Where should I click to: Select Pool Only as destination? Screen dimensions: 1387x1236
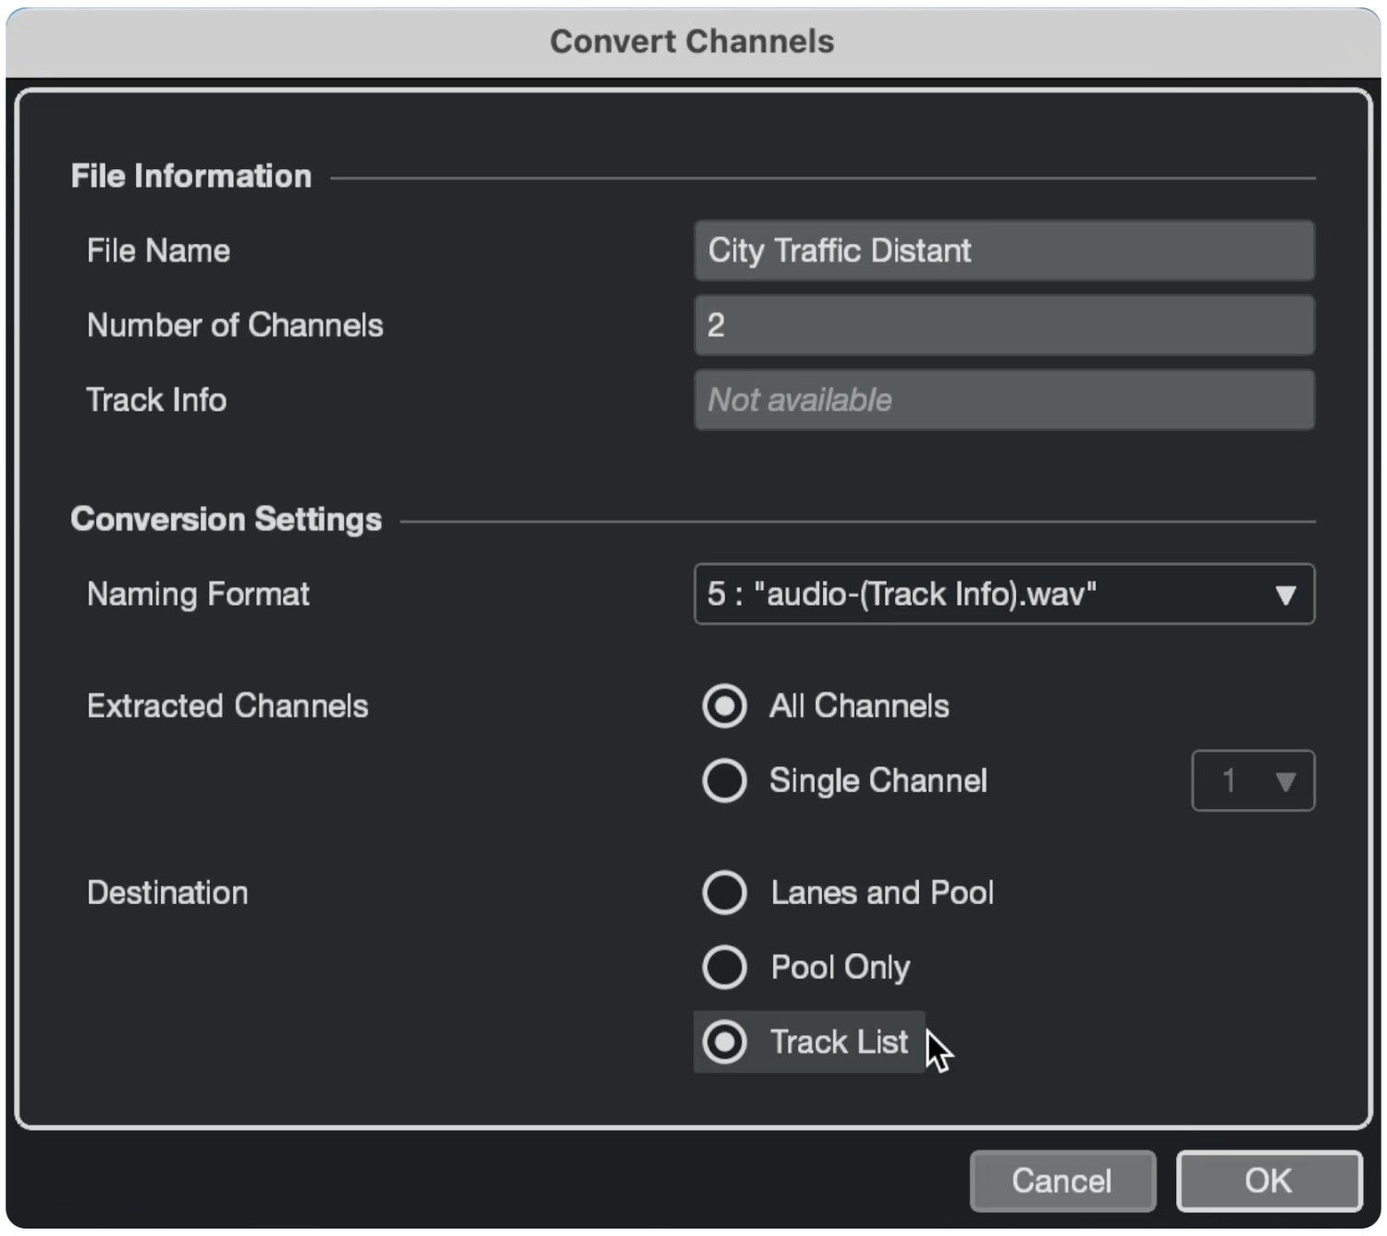pyautogui.click(x=724, y=968)
